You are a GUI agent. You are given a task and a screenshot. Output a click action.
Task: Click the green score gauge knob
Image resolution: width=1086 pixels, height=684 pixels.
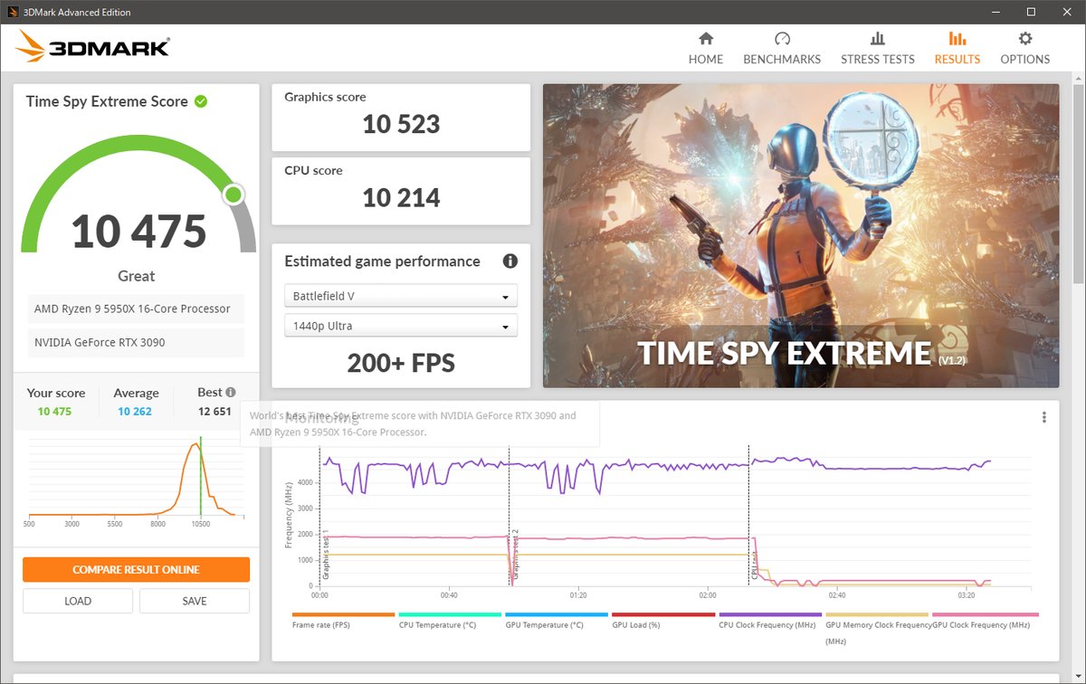pyautogui.click(x=233, y=195)
